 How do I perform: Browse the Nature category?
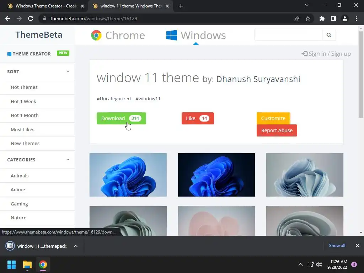pos(18,218)
